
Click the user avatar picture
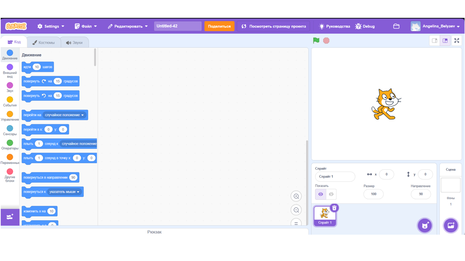(415, 26)
